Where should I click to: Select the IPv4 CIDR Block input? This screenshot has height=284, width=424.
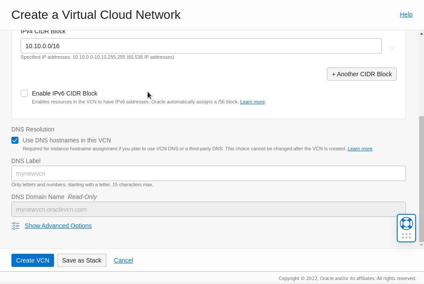coord(201,46)
